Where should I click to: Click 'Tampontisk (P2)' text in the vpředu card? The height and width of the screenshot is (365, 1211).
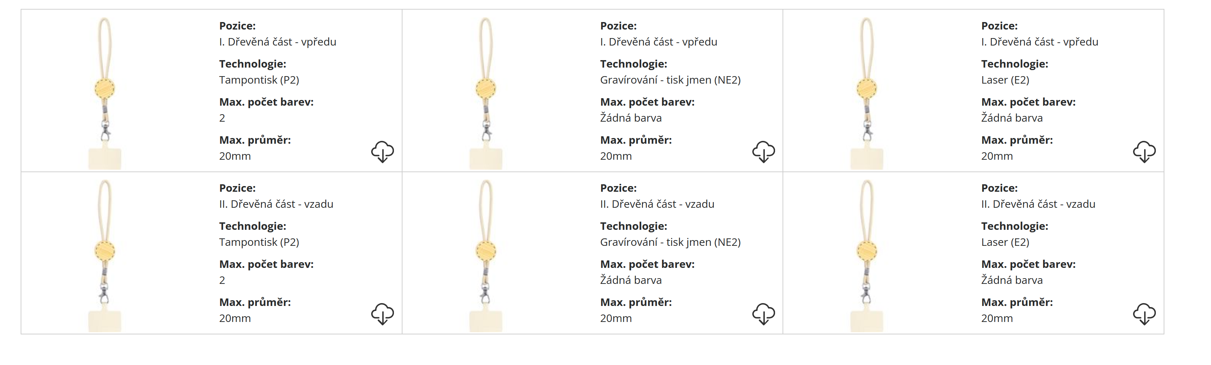[259, 80]
